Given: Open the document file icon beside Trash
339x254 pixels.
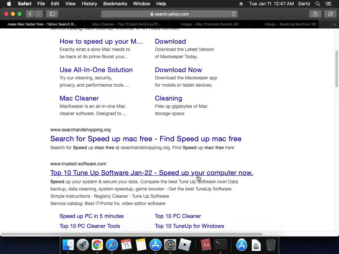Looking at the screenshot, I should click(256, 245).
